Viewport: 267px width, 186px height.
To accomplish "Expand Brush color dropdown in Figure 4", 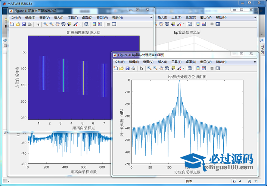I will click(183, 68).
